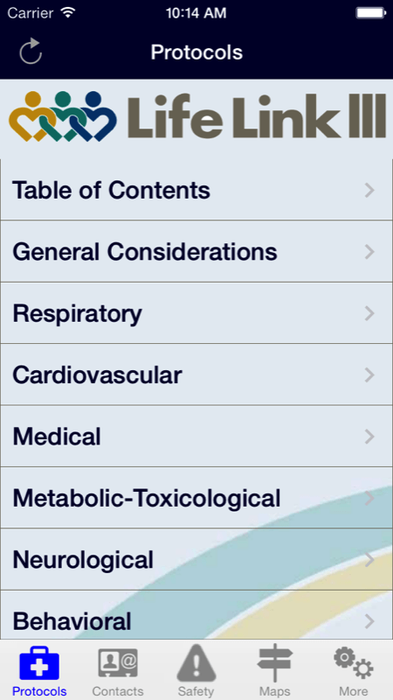Tap the refresh icon in the header
393x700 pixels.
pos(31,52)
